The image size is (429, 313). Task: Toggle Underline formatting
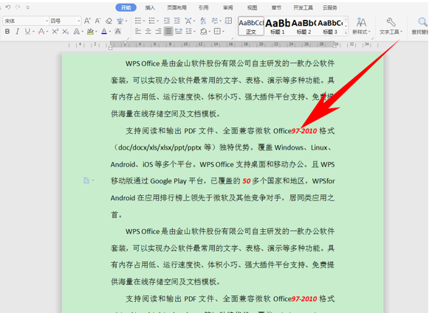(27, 32)
